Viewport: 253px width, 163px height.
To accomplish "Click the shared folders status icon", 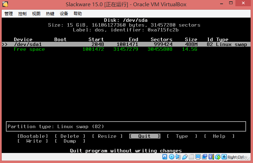I will (191, 156).
